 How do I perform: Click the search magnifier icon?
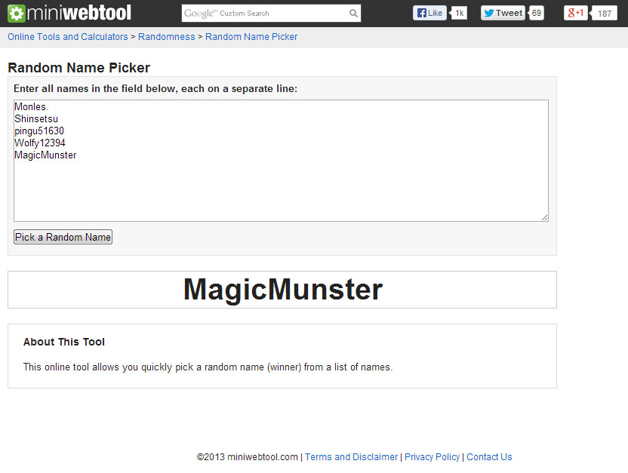[x=353, y=14]
